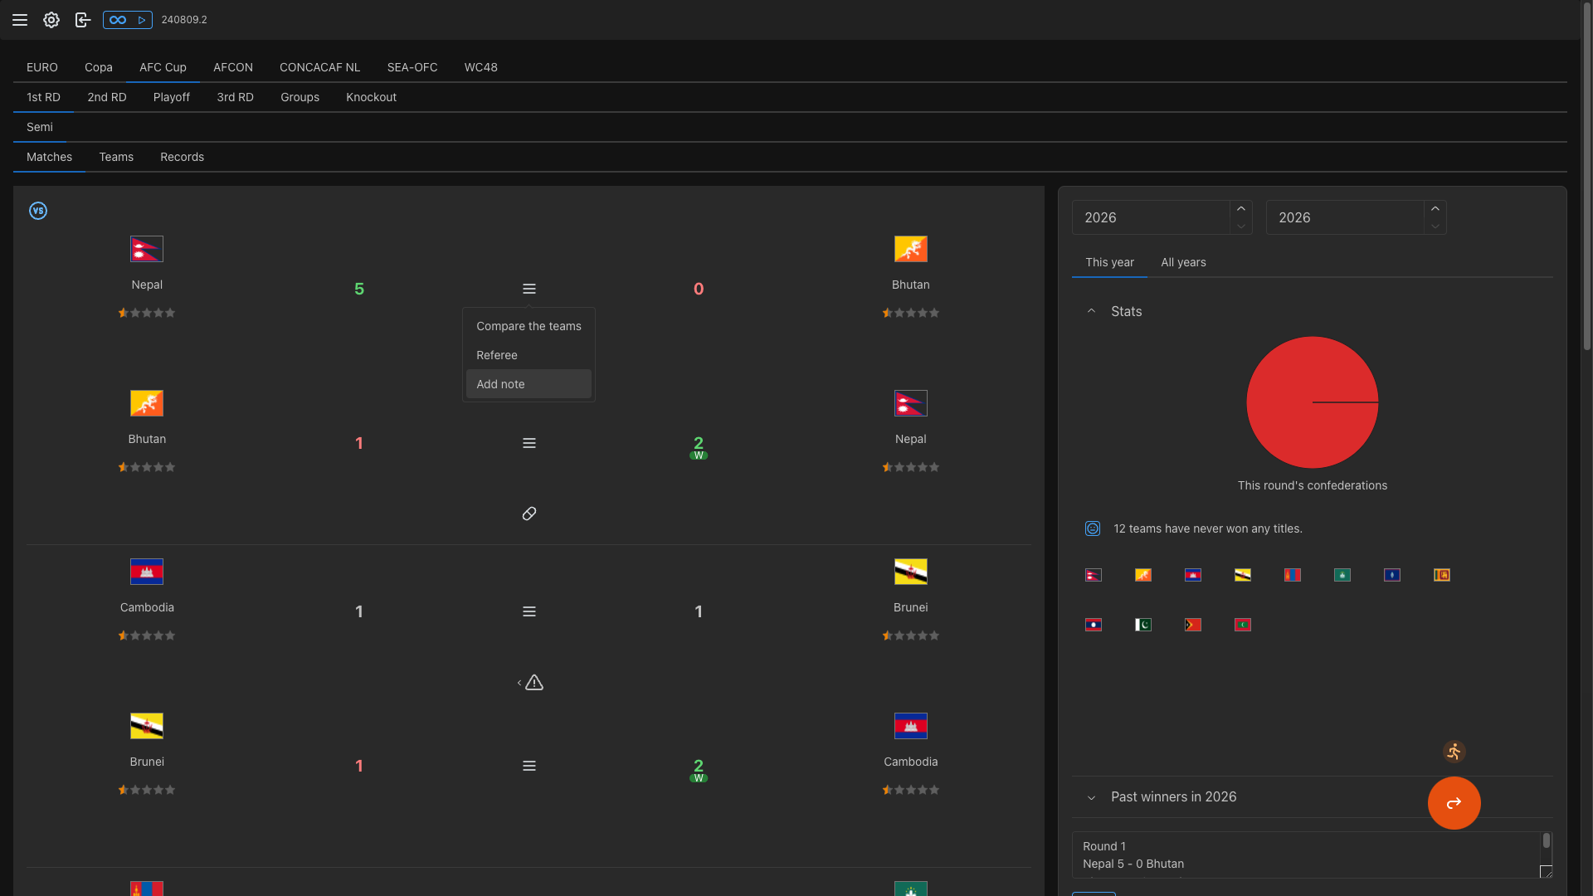
Task: Click Nepal star rating in first match
Action: pos(147,313)
